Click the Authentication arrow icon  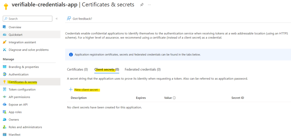coord(5,74)
